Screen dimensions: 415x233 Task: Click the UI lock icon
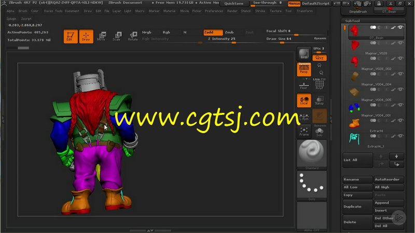tap(379, 4)
